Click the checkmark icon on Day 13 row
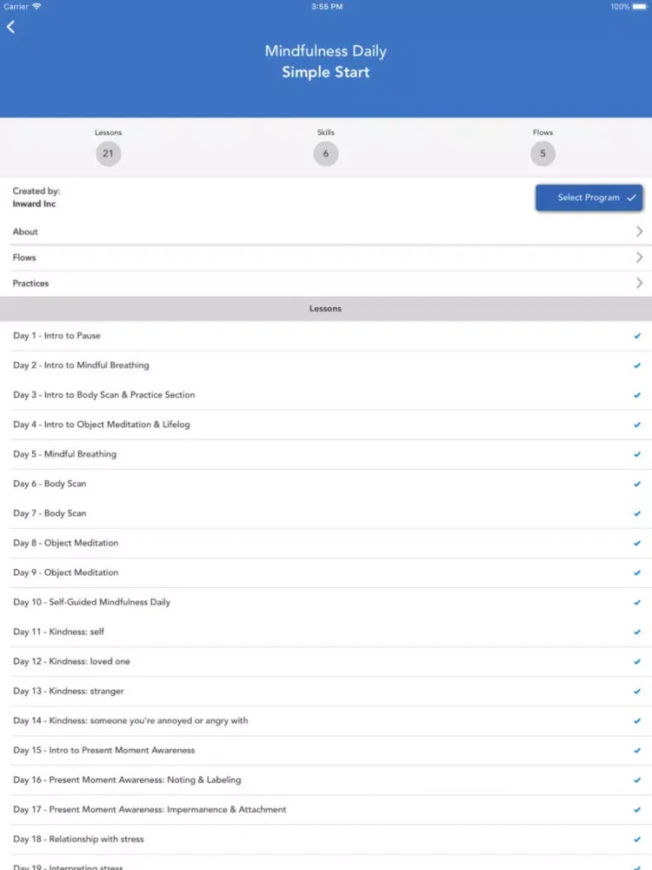Image resolution: width=652 pixels, height=870 pixels. [x=637, y=692]
